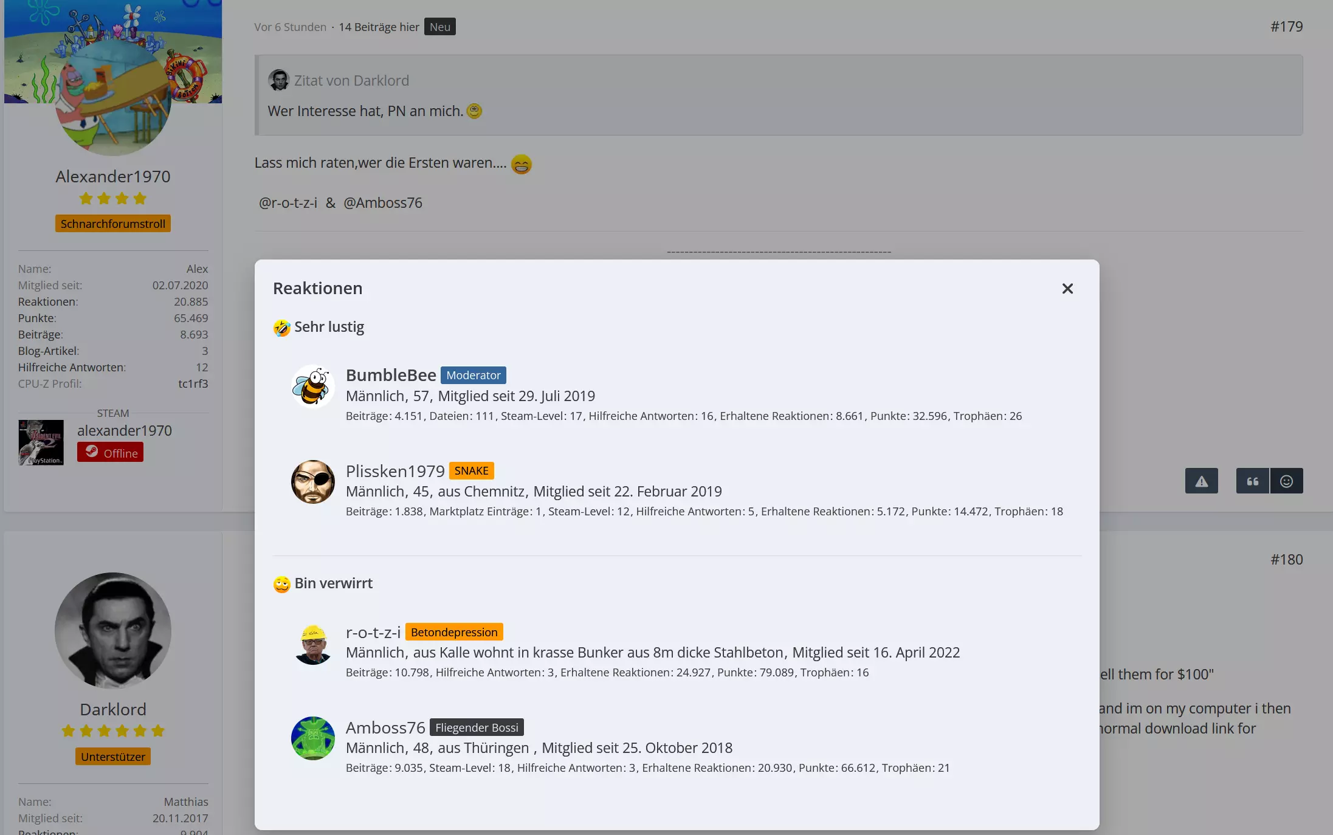Click BumbleBee's bee avatar
This screenshot has height=835, width=1333.
313,387
